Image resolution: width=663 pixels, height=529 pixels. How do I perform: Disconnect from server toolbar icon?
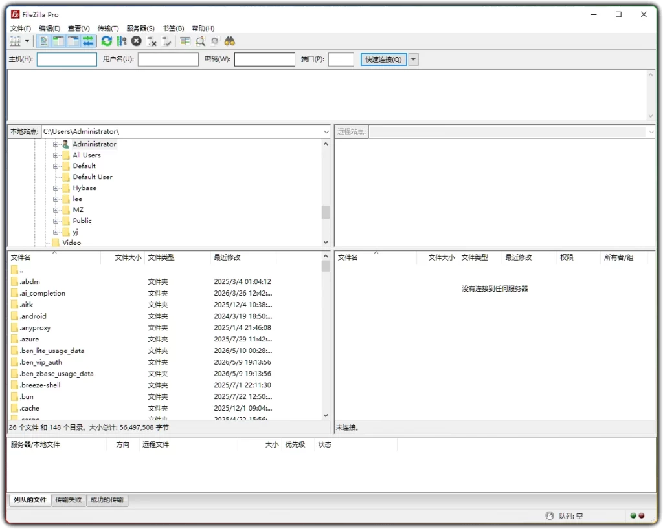click(x=152, y=41)
